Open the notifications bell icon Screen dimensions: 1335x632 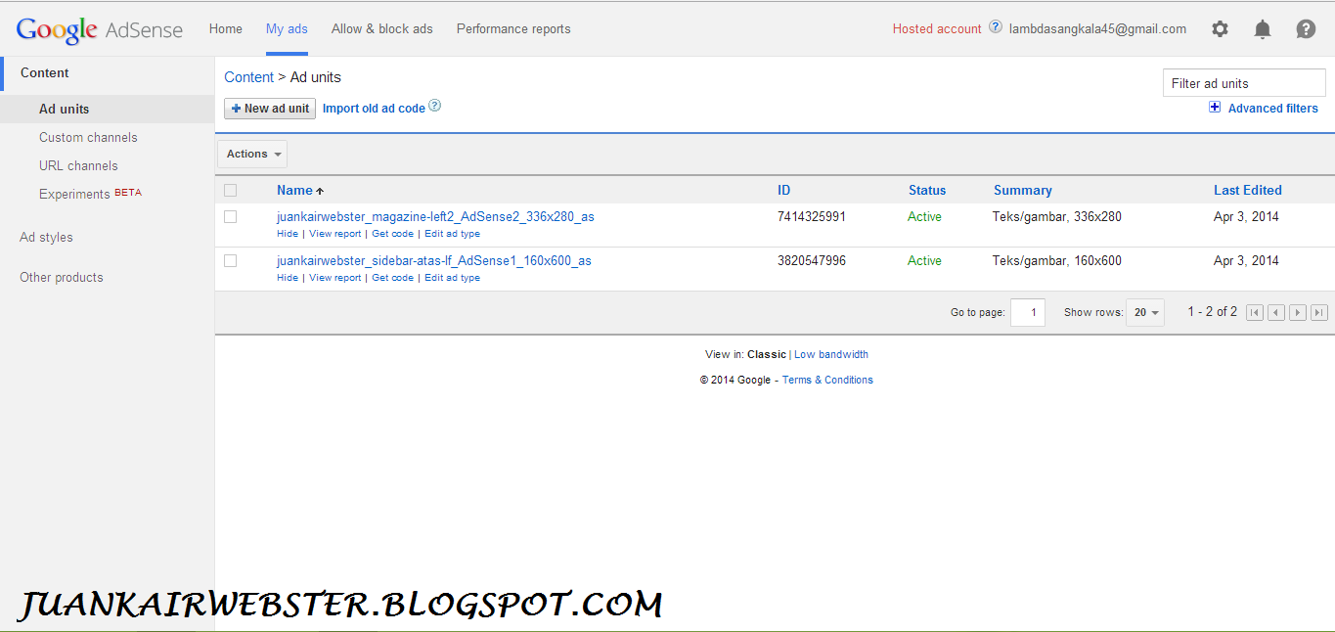click(x=1263, y=29)
